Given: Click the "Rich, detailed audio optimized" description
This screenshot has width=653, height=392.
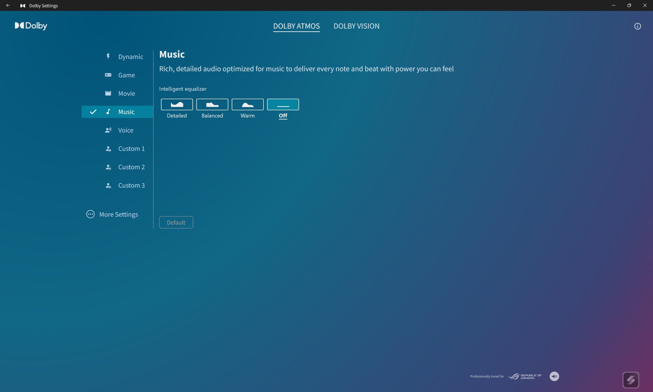Looking at the screenshot, I should click(306, 69).
